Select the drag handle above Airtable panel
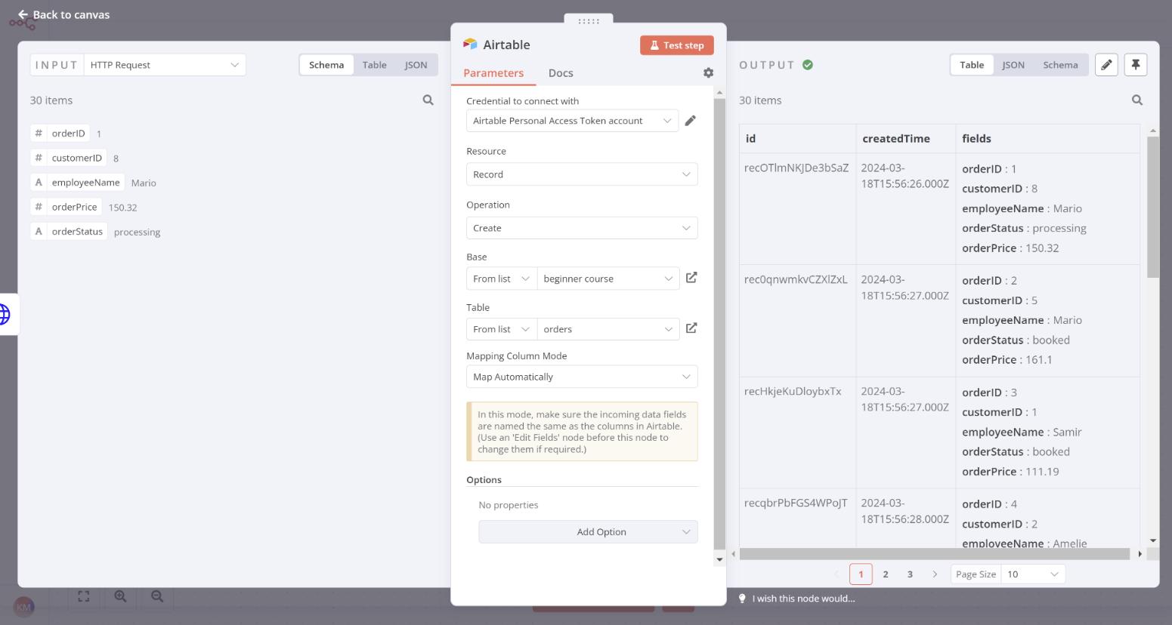 coord(588,20)
